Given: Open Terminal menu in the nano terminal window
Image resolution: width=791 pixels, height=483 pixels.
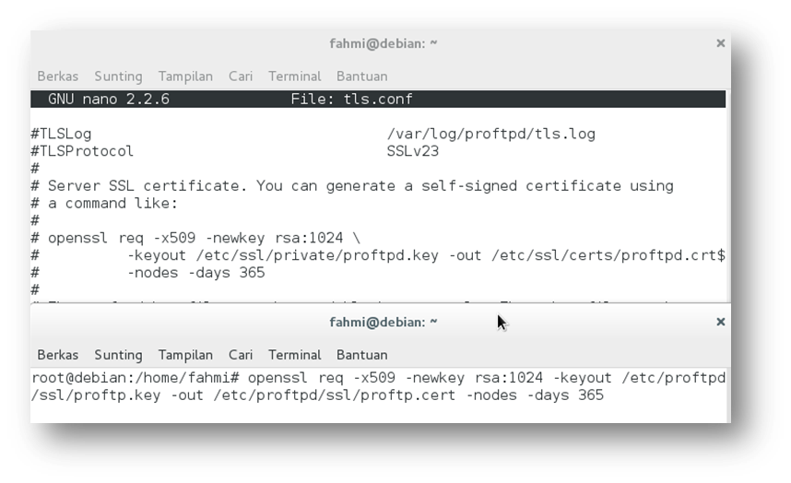Looking at the screenshot, I should (x=294, y=77).
